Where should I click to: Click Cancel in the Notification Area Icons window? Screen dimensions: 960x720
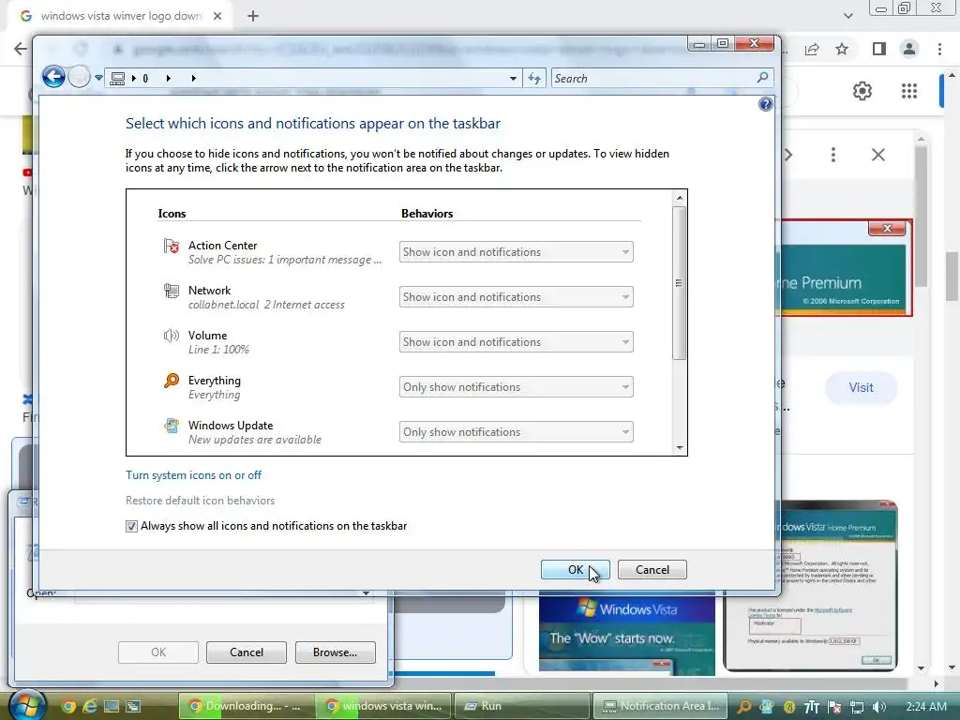coord(652,569)
